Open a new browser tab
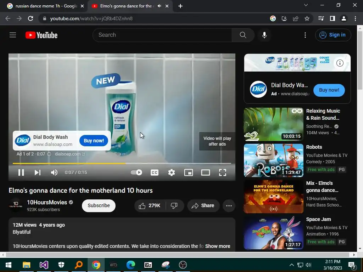The height and width of the screenshot is (272, 363). [180, 6]
